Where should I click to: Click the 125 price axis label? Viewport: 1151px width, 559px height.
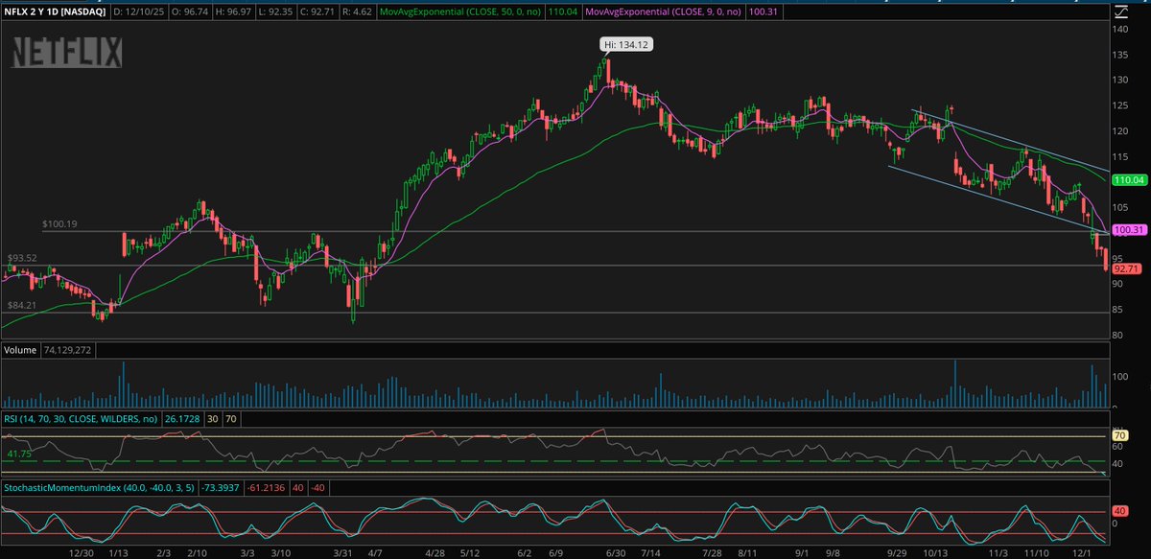1120,105
